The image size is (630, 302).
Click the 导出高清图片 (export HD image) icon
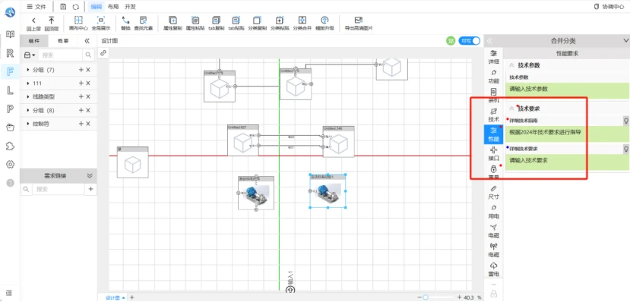[359, 20]
